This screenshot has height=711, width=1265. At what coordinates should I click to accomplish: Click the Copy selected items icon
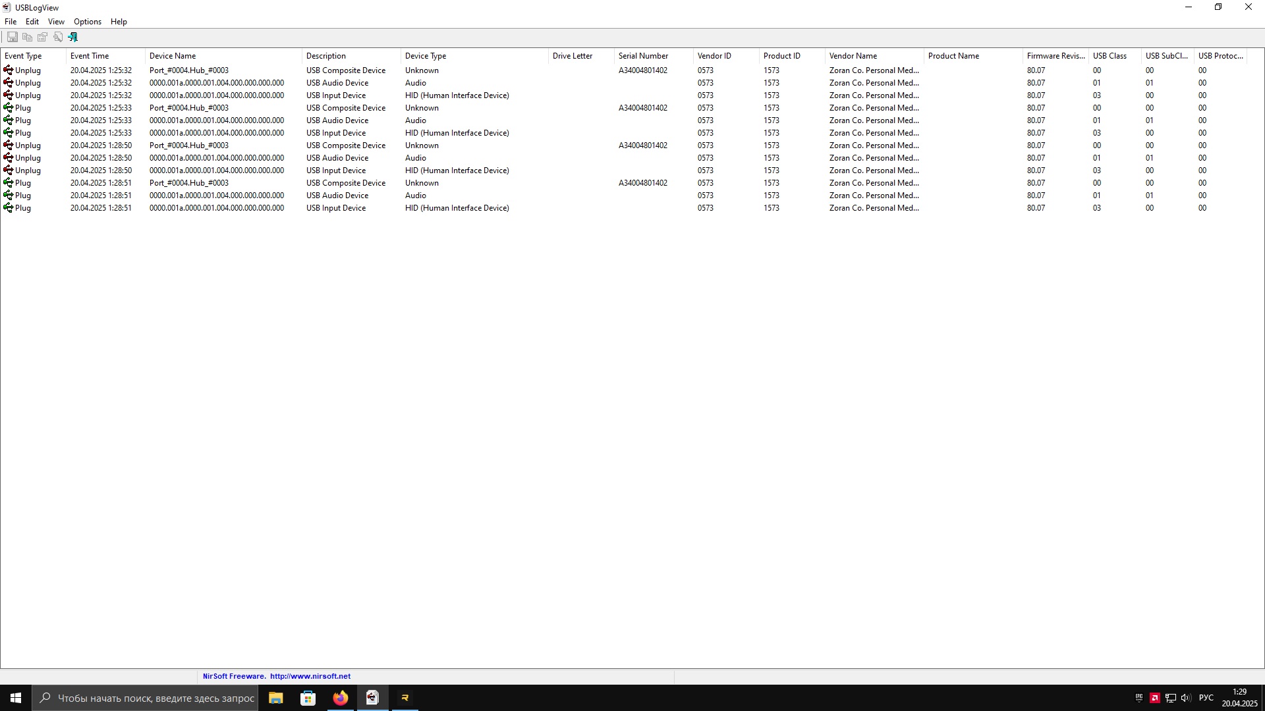point(27,37)
